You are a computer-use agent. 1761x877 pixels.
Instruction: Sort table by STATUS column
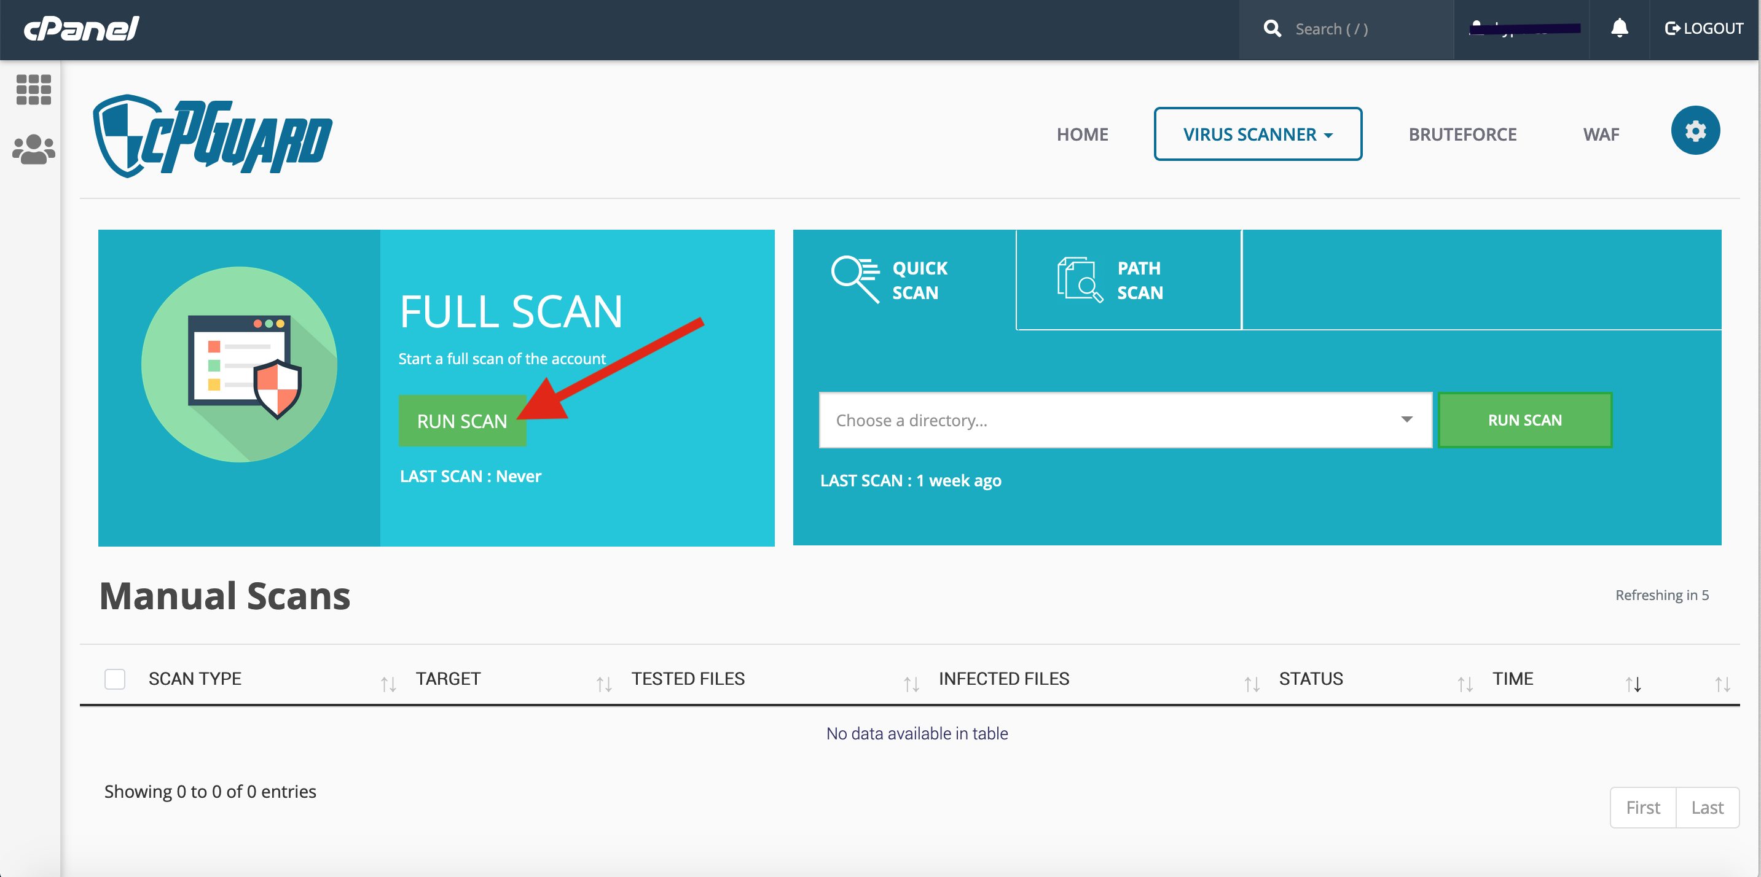tap(1311, 678)
